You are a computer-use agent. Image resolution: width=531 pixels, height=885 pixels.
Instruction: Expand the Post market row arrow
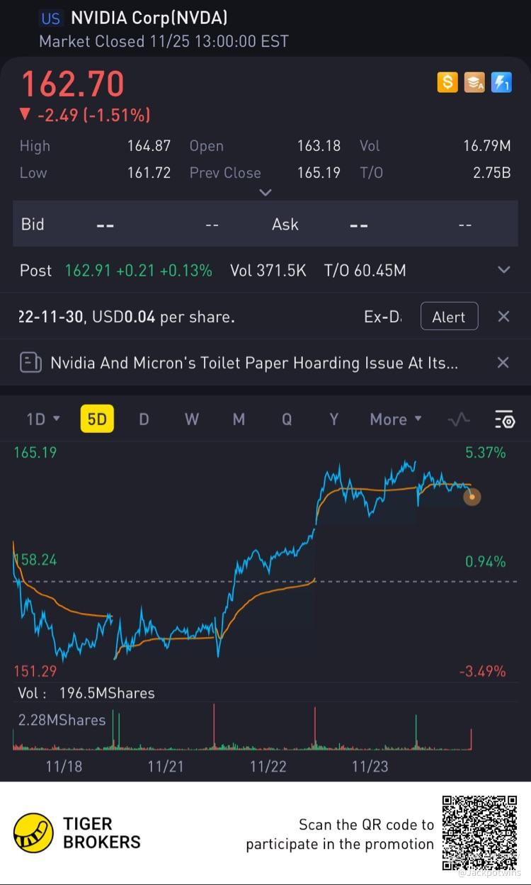pos(504,270)
